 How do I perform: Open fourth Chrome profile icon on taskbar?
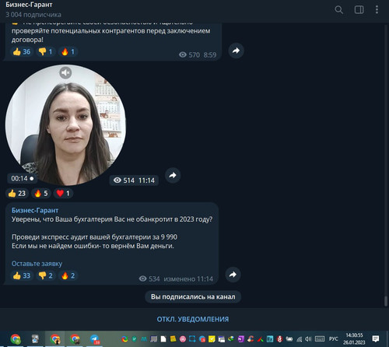pos(75,339)
